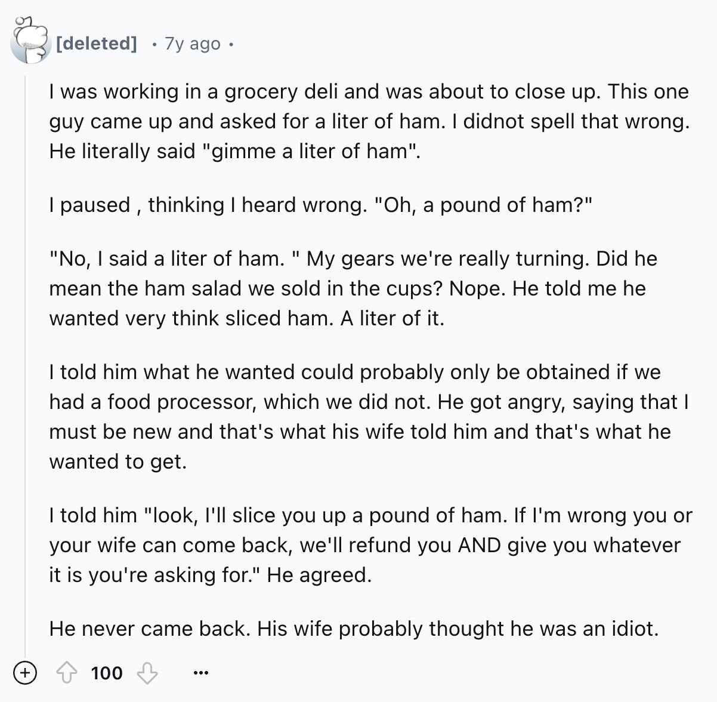Screen dimensions: 717x702
Task: Click the "7y ago" timestamp permalink
Action: [192, 44]
